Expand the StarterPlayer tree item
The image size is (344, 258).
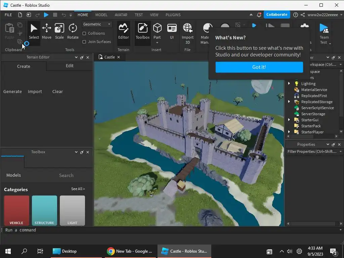click(289, 132)
